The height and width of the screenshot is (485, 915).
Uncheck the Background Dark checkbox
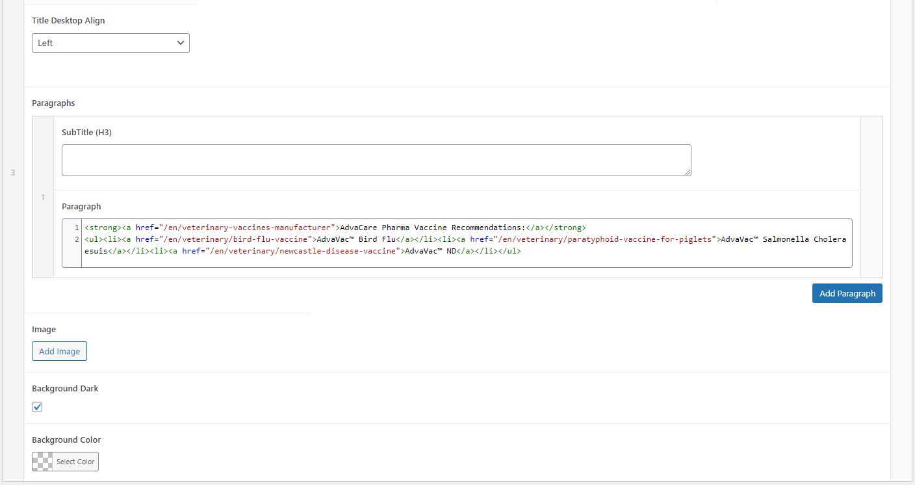pyautogui.click(x=37, y=407)
